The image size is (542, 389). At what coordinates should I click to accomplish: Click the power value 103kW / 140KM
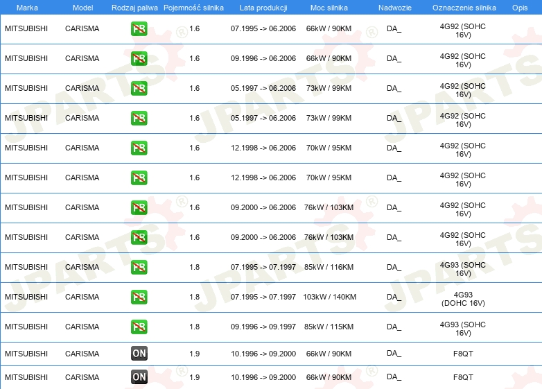tap(329, 297)
